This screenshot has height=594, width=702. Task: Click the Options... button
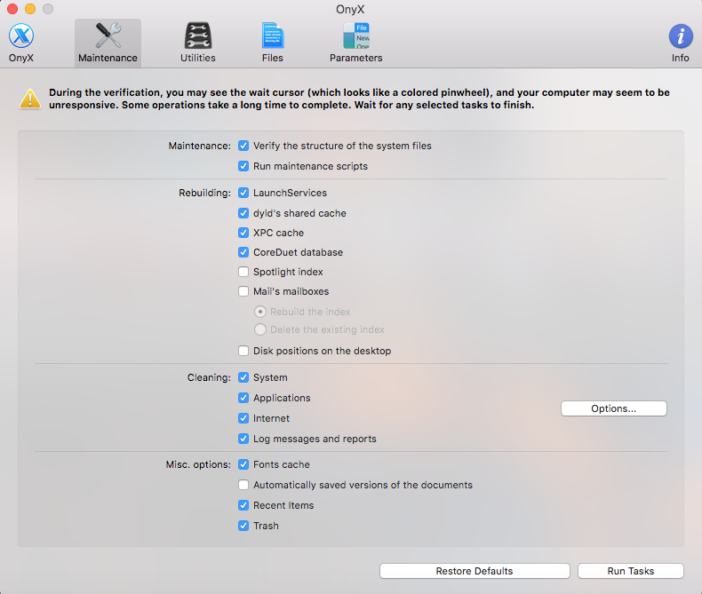click(613, 408)
